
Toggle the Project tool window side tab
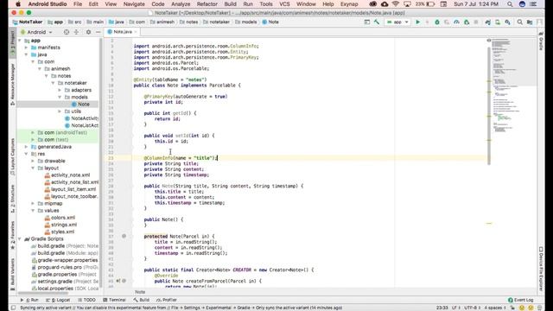[x=12, y=42]
